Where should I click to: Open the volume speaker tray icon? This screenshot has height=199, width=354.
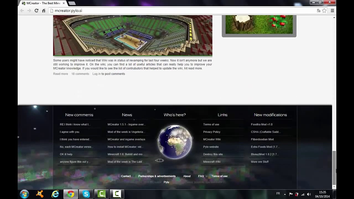[x=309, y=194]
